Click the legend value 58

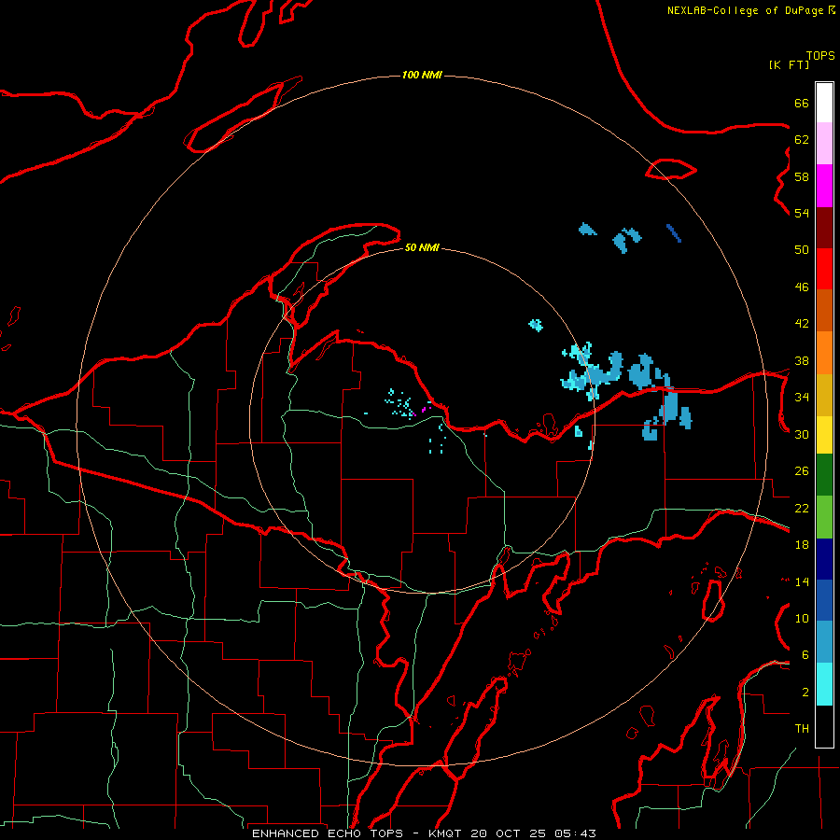(x=802, y=176)
